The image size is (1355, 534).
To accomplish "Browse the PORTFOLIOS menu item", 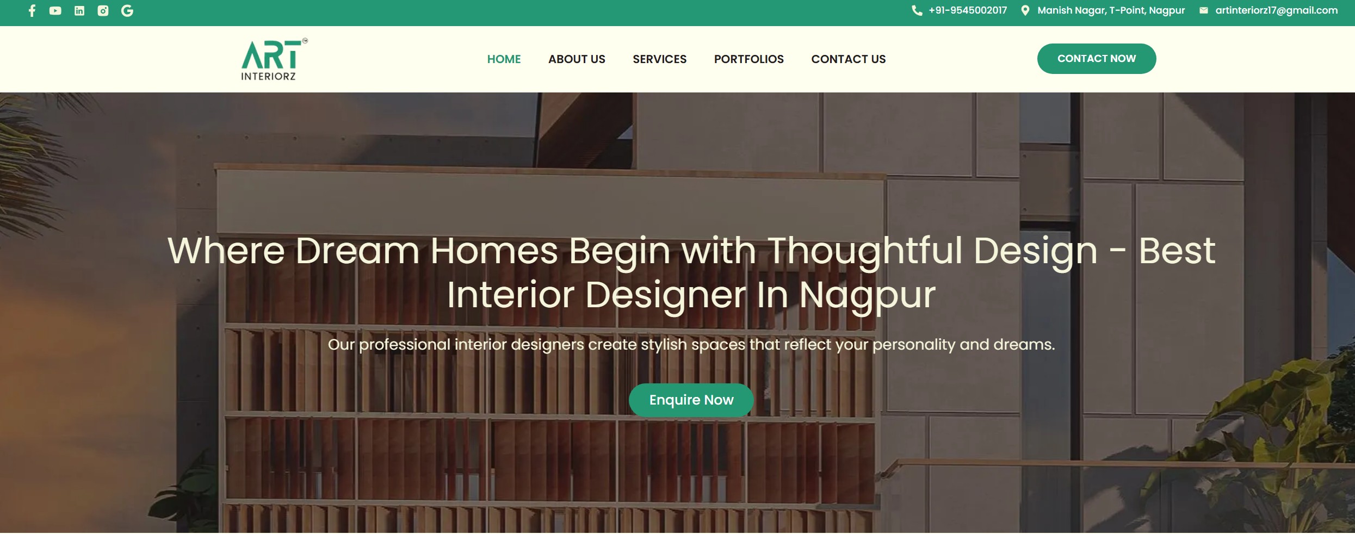I will (x=748, y=59).
